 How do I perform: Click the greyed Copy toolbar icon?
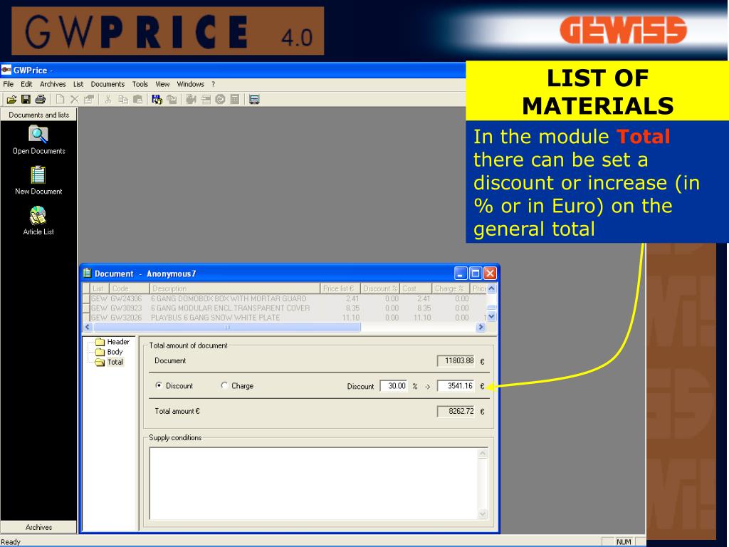pyautogui.click(x=122, y=99)
